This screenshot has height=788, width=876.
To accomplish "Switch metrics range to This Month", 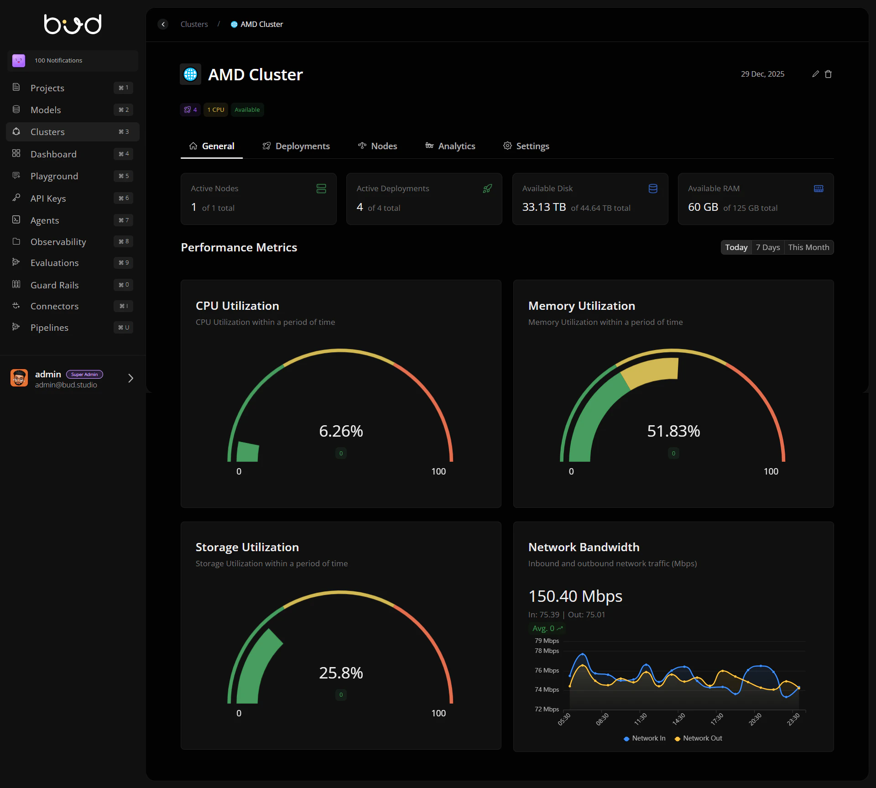I will 808,247.
